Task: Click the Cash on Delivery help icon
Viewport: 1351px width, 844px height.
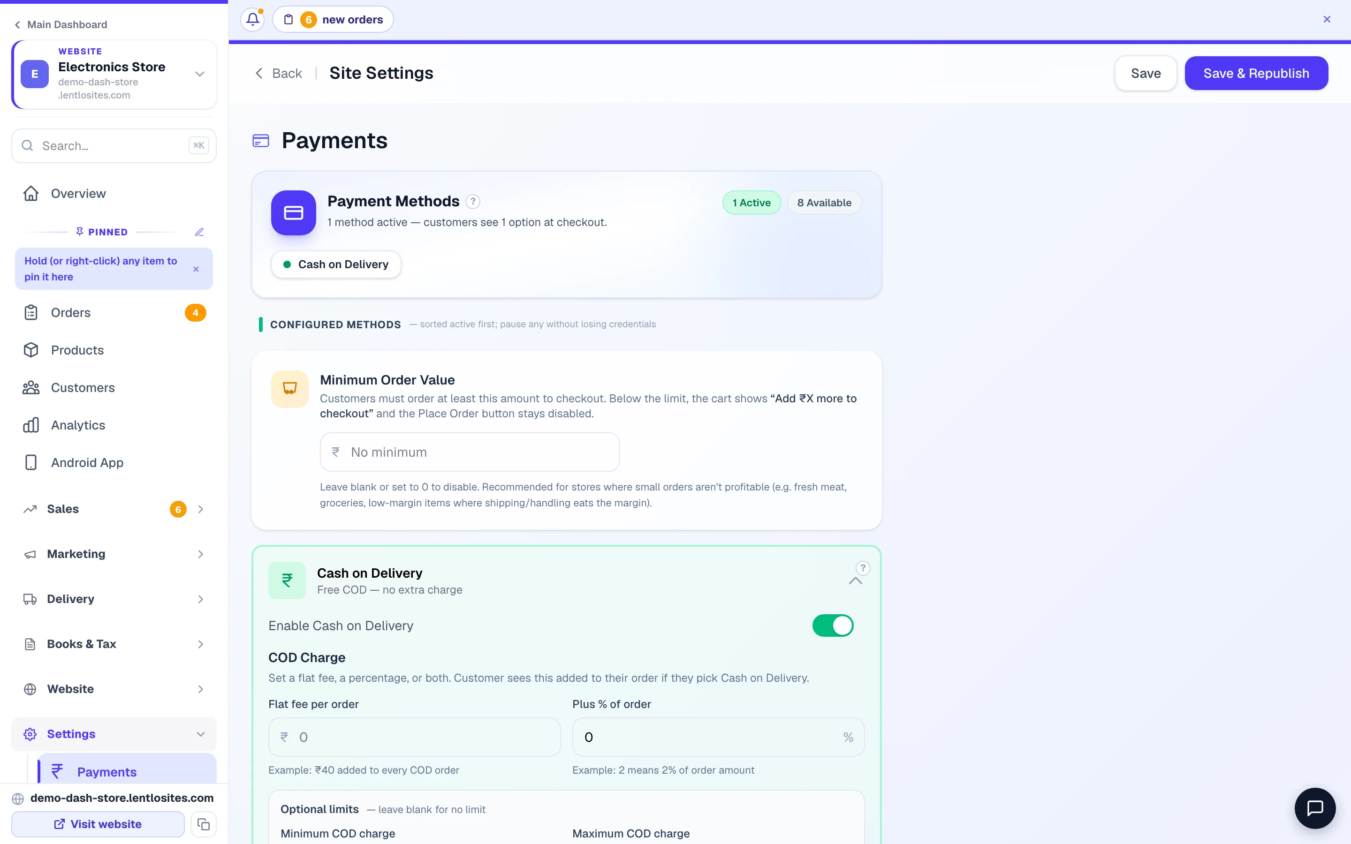Action: [x=863, y=568]
